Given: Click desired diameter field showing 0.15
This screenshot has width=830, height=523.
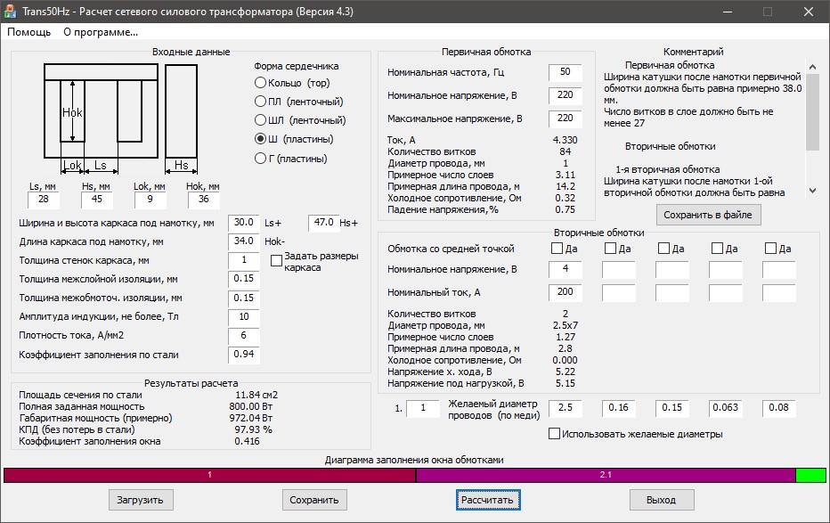Looking at the screenshot, I should click(672, 408).
